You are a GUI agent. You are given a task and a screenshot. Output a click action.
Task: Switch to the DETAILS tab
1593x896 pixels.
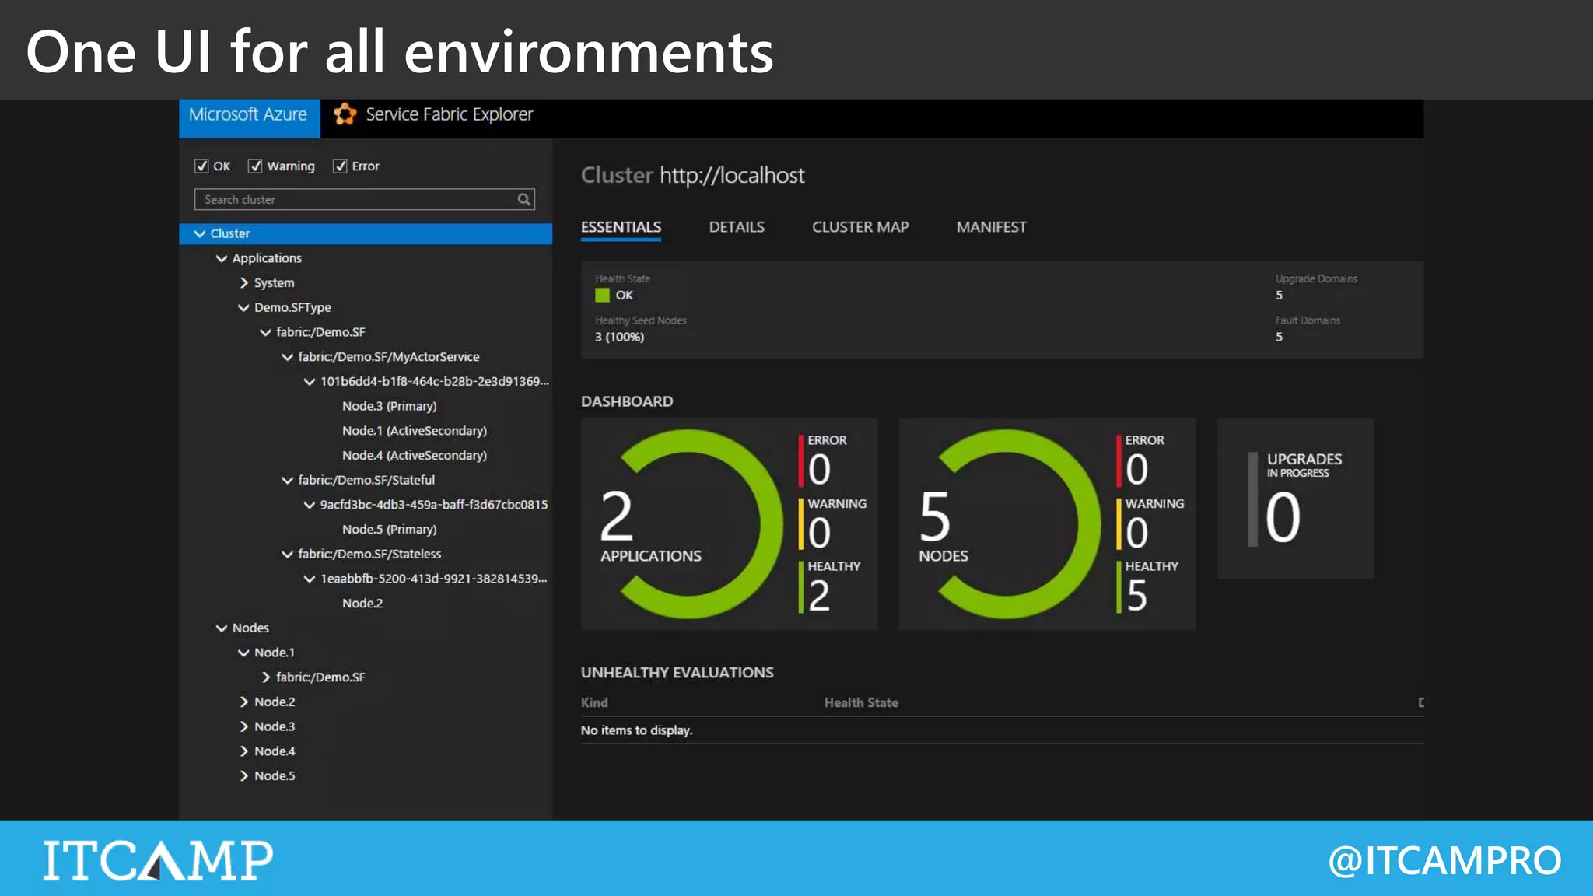737,227
